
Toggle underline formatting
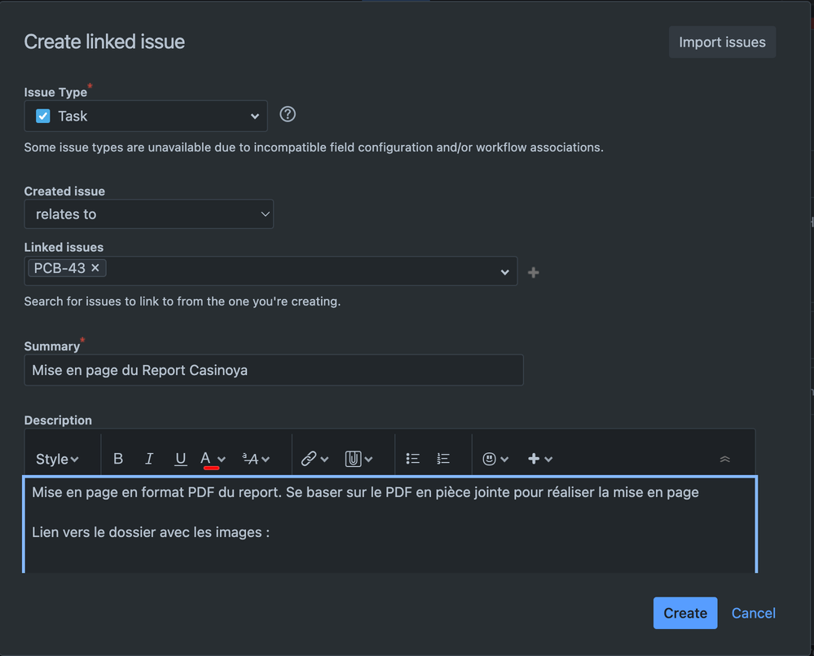coord(180,459)
